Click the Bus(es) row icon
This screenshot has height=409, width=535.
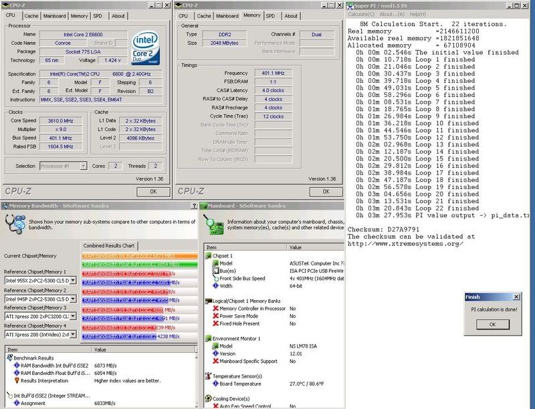pyautogui.click(x=215, y=271)
